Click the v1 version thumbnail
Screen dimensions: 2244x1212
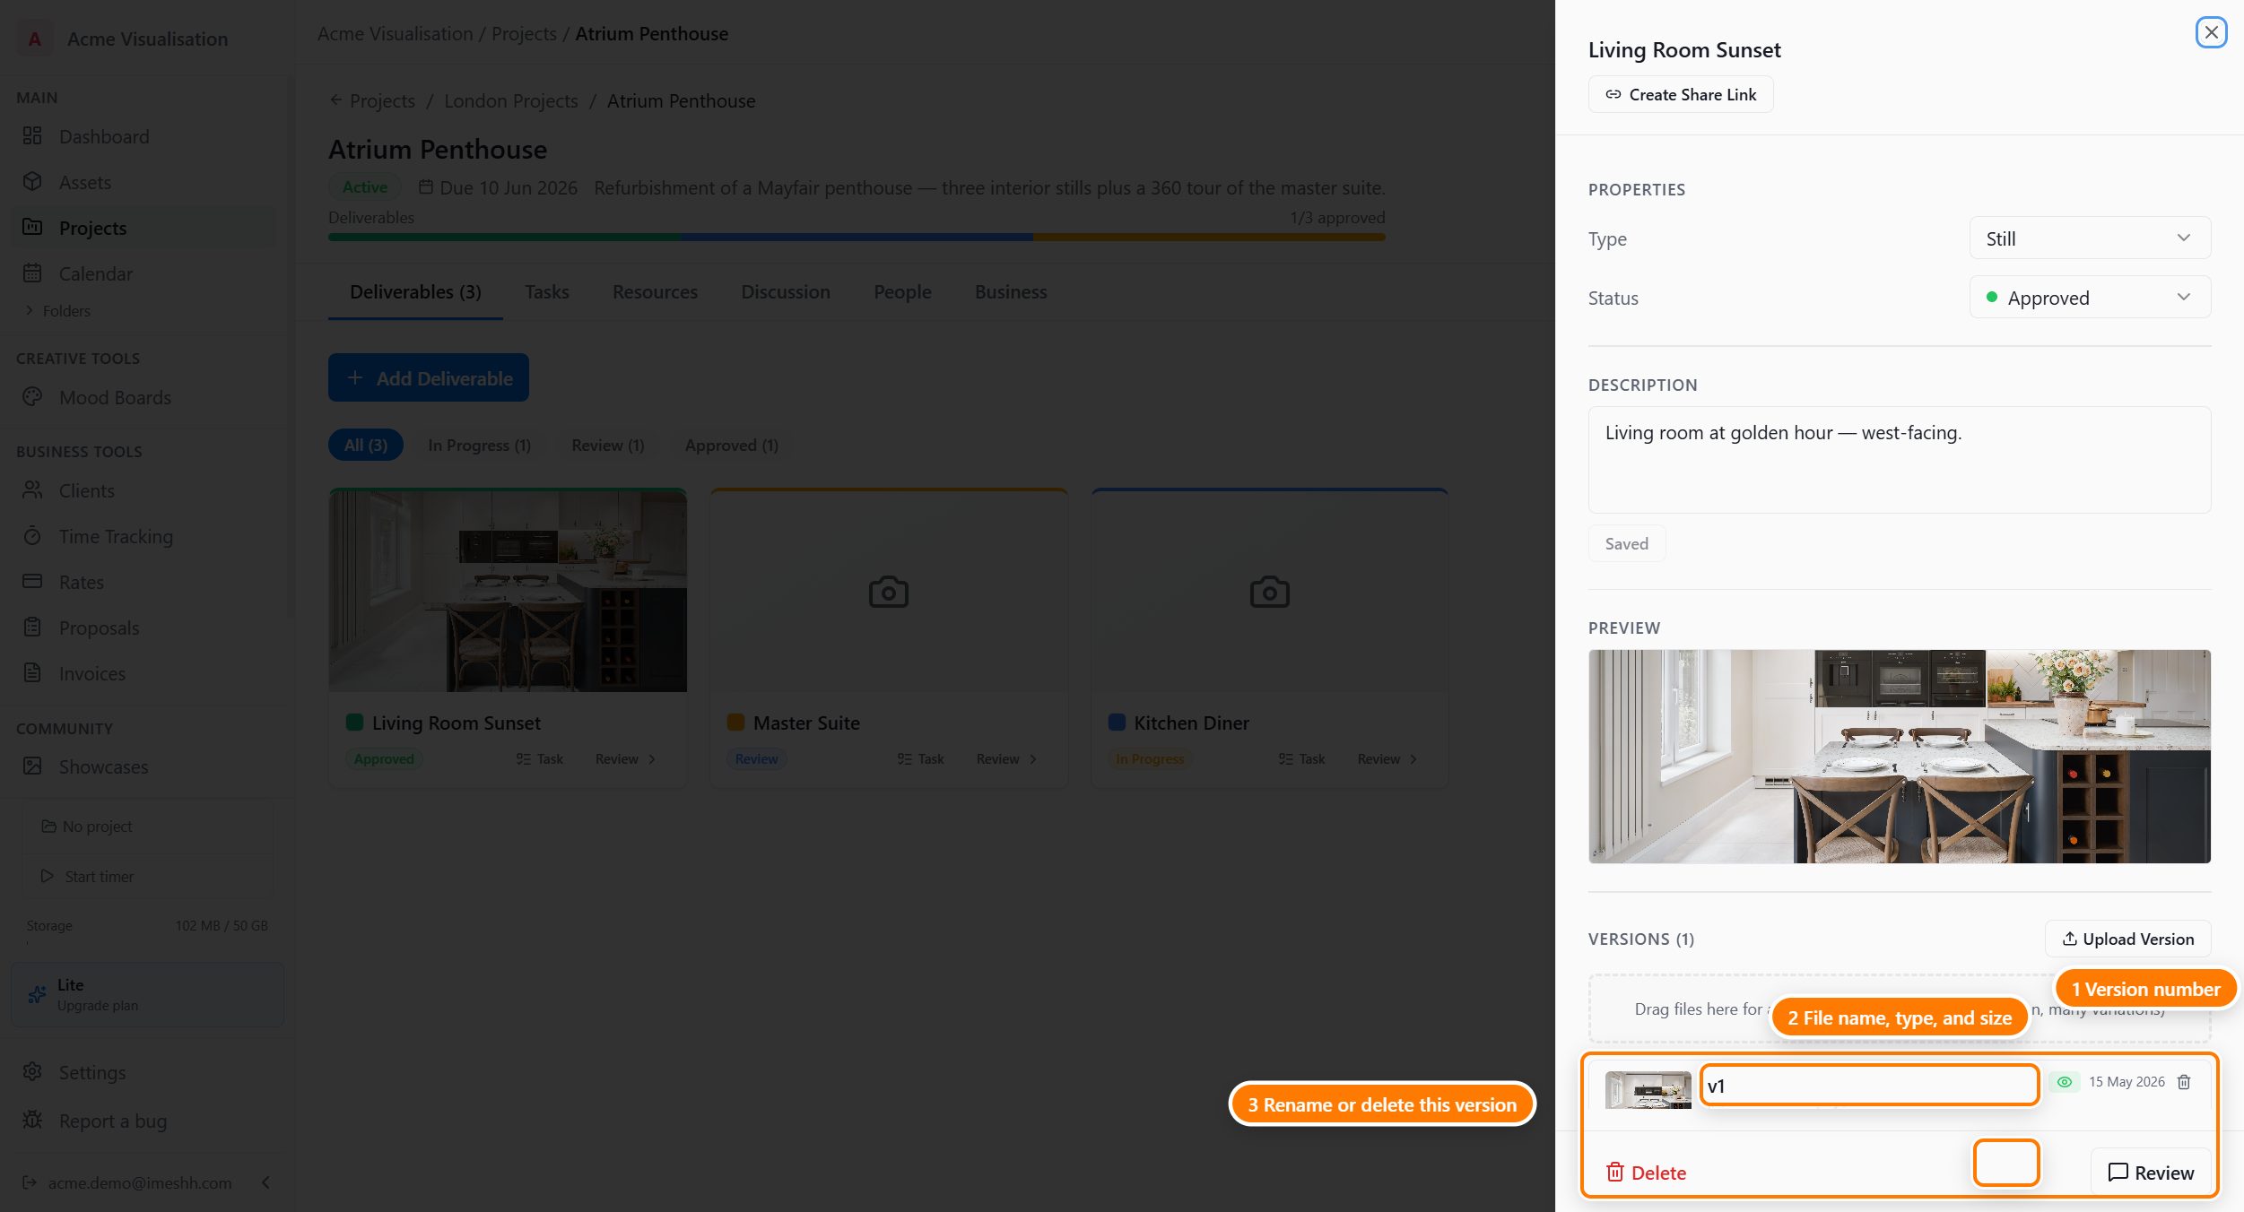tap(1648, 1090)
